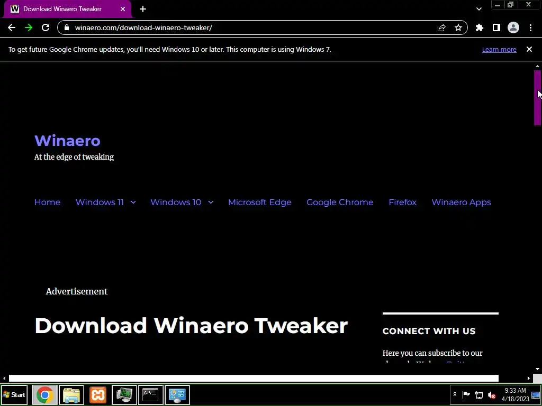
Task: Open the Chrome extensions menu
Action: click(x=480, y=27)
